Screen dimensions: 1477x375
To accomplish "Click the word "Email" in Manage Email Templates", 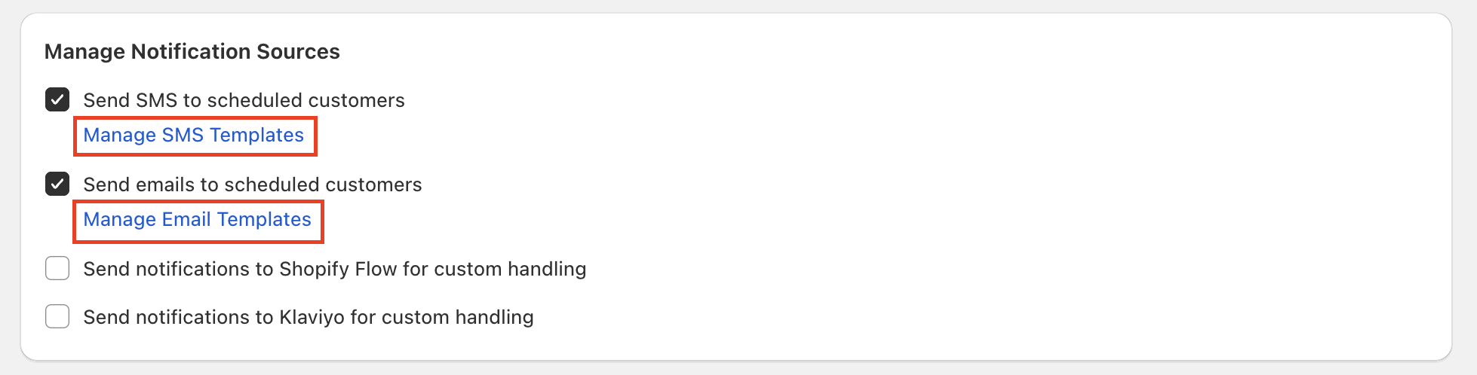I will [186, 220].
